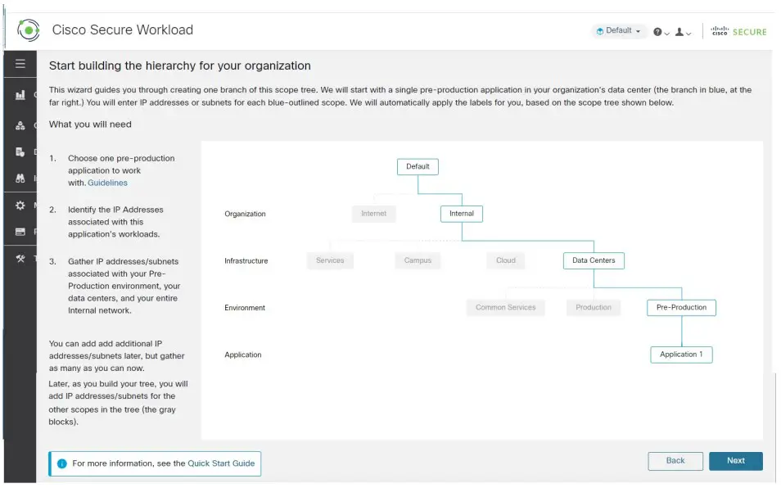Viewport: 781px width, 488px height.
Task: Go Back to the previous step
Action: (675, 461)
